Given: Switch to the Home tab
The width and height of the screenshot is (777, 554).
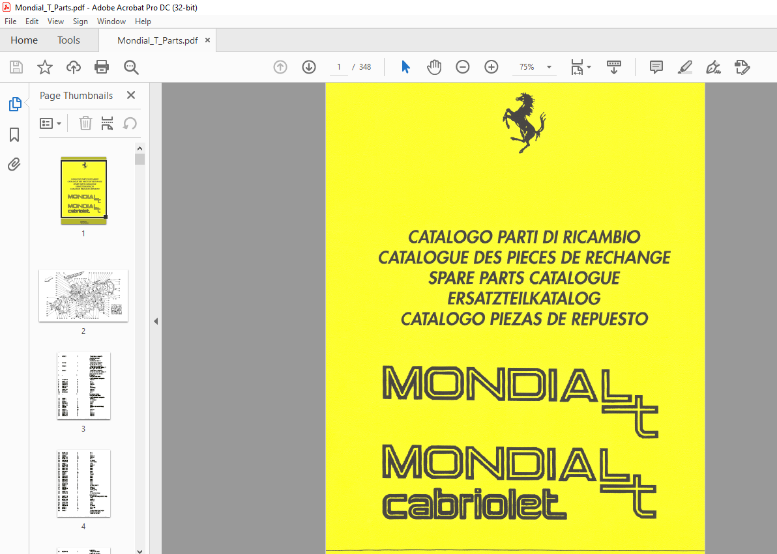Looking at the screenshot, I should tap(24, 40).
